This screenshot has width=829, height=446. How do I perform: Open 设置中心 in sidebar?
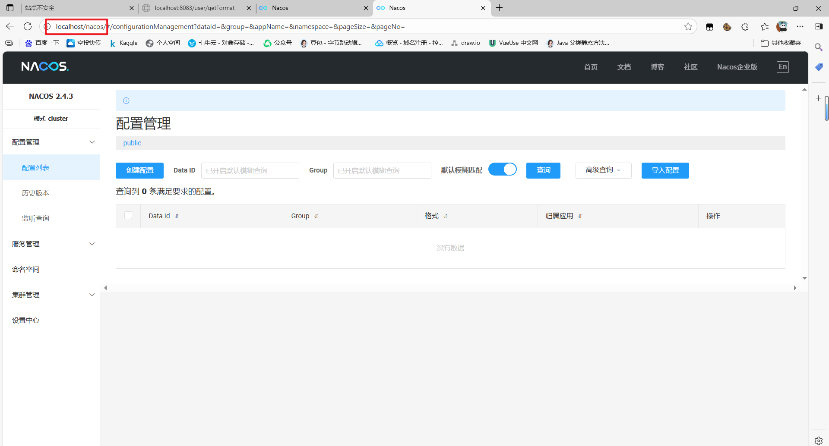point(51,320)
